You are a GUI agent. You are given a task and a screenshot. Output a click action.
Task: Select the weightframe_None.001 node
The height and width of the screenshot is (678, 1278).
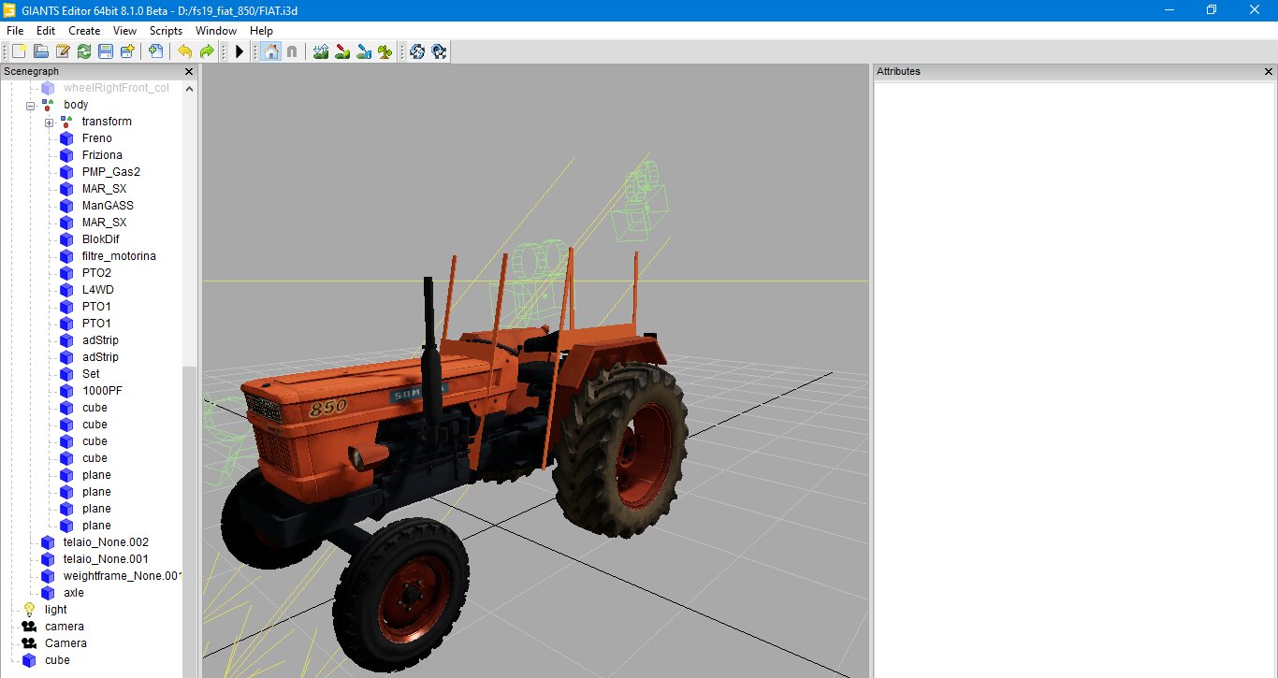point(122,576)
